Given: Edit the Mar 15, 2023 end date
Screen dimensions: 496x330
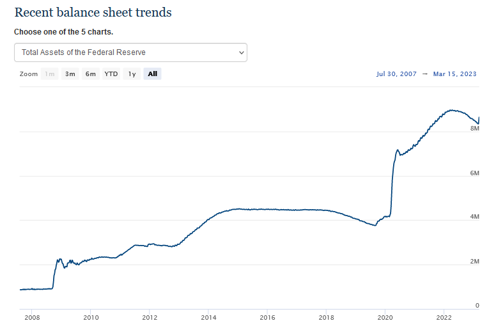Looking at the screenshot, I should pyautogui.click(x=454, y=74).
